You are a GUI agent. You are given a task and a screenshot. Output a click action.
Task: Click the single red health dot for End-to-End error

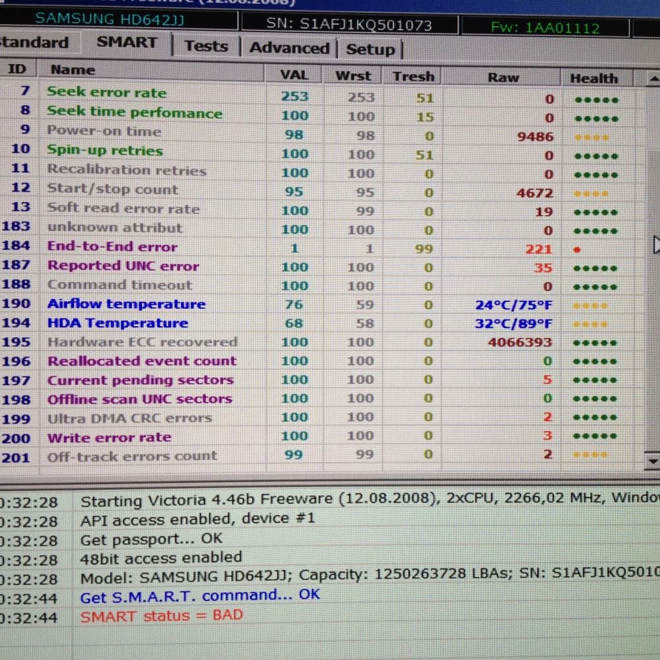click(577, 250)
